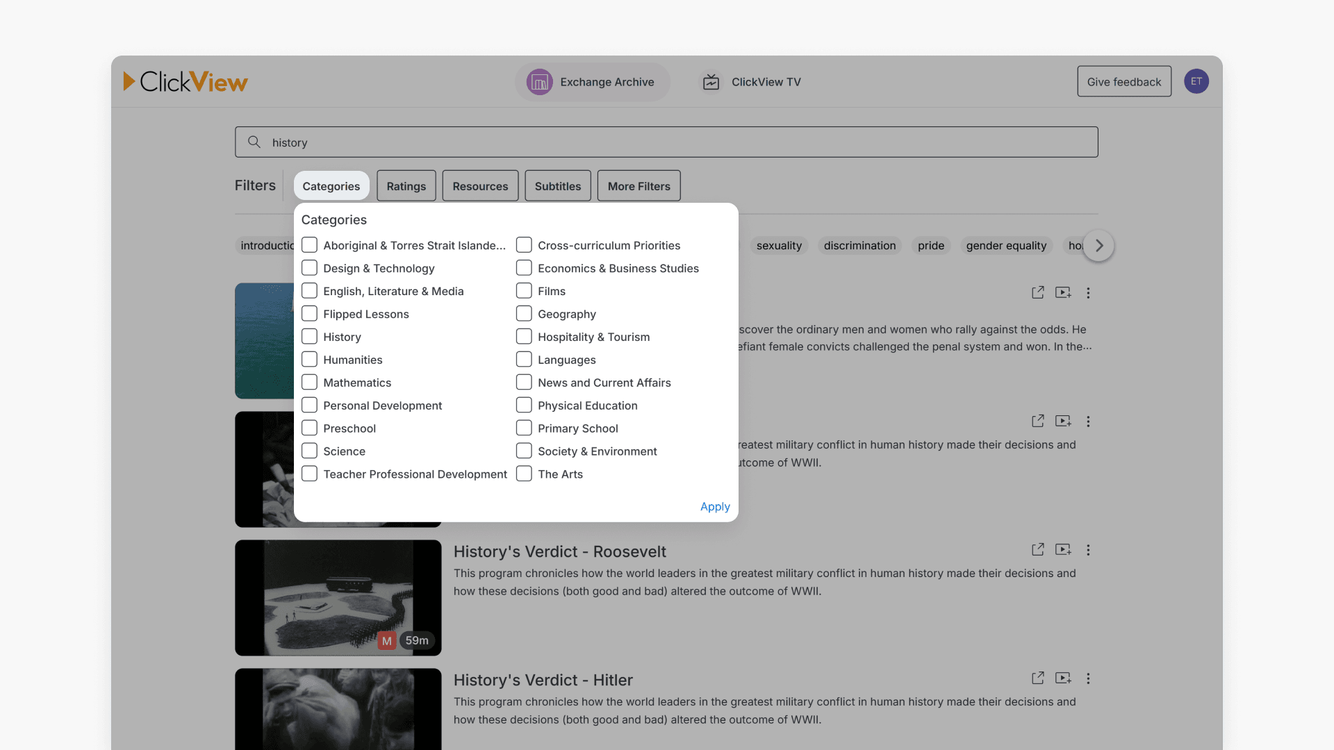1334x750 pixels.
Task: Expand the More Filters dropdown
Action: [x=639, y=186]
